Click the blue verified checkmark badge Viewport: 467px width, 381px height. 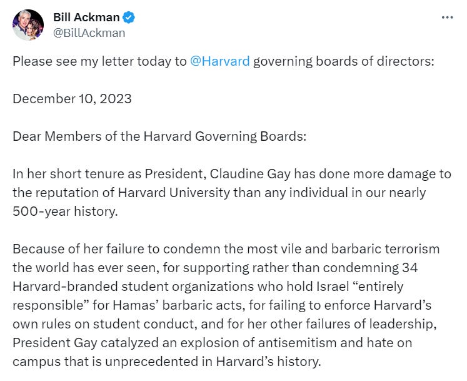(x=129, y=18)
